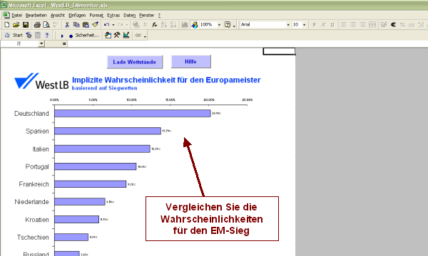The height and width of the screenshot is (256, 428).
Task: Run macro with the blue play triangle
Action: 62,36
